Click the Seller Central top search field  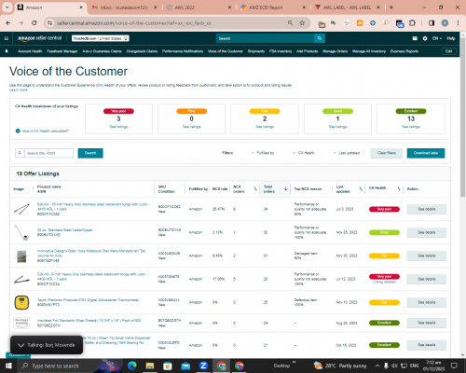point(266,38)
